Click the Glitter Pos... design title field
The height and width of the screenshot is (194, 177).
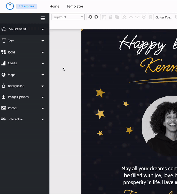pos(164,17)
